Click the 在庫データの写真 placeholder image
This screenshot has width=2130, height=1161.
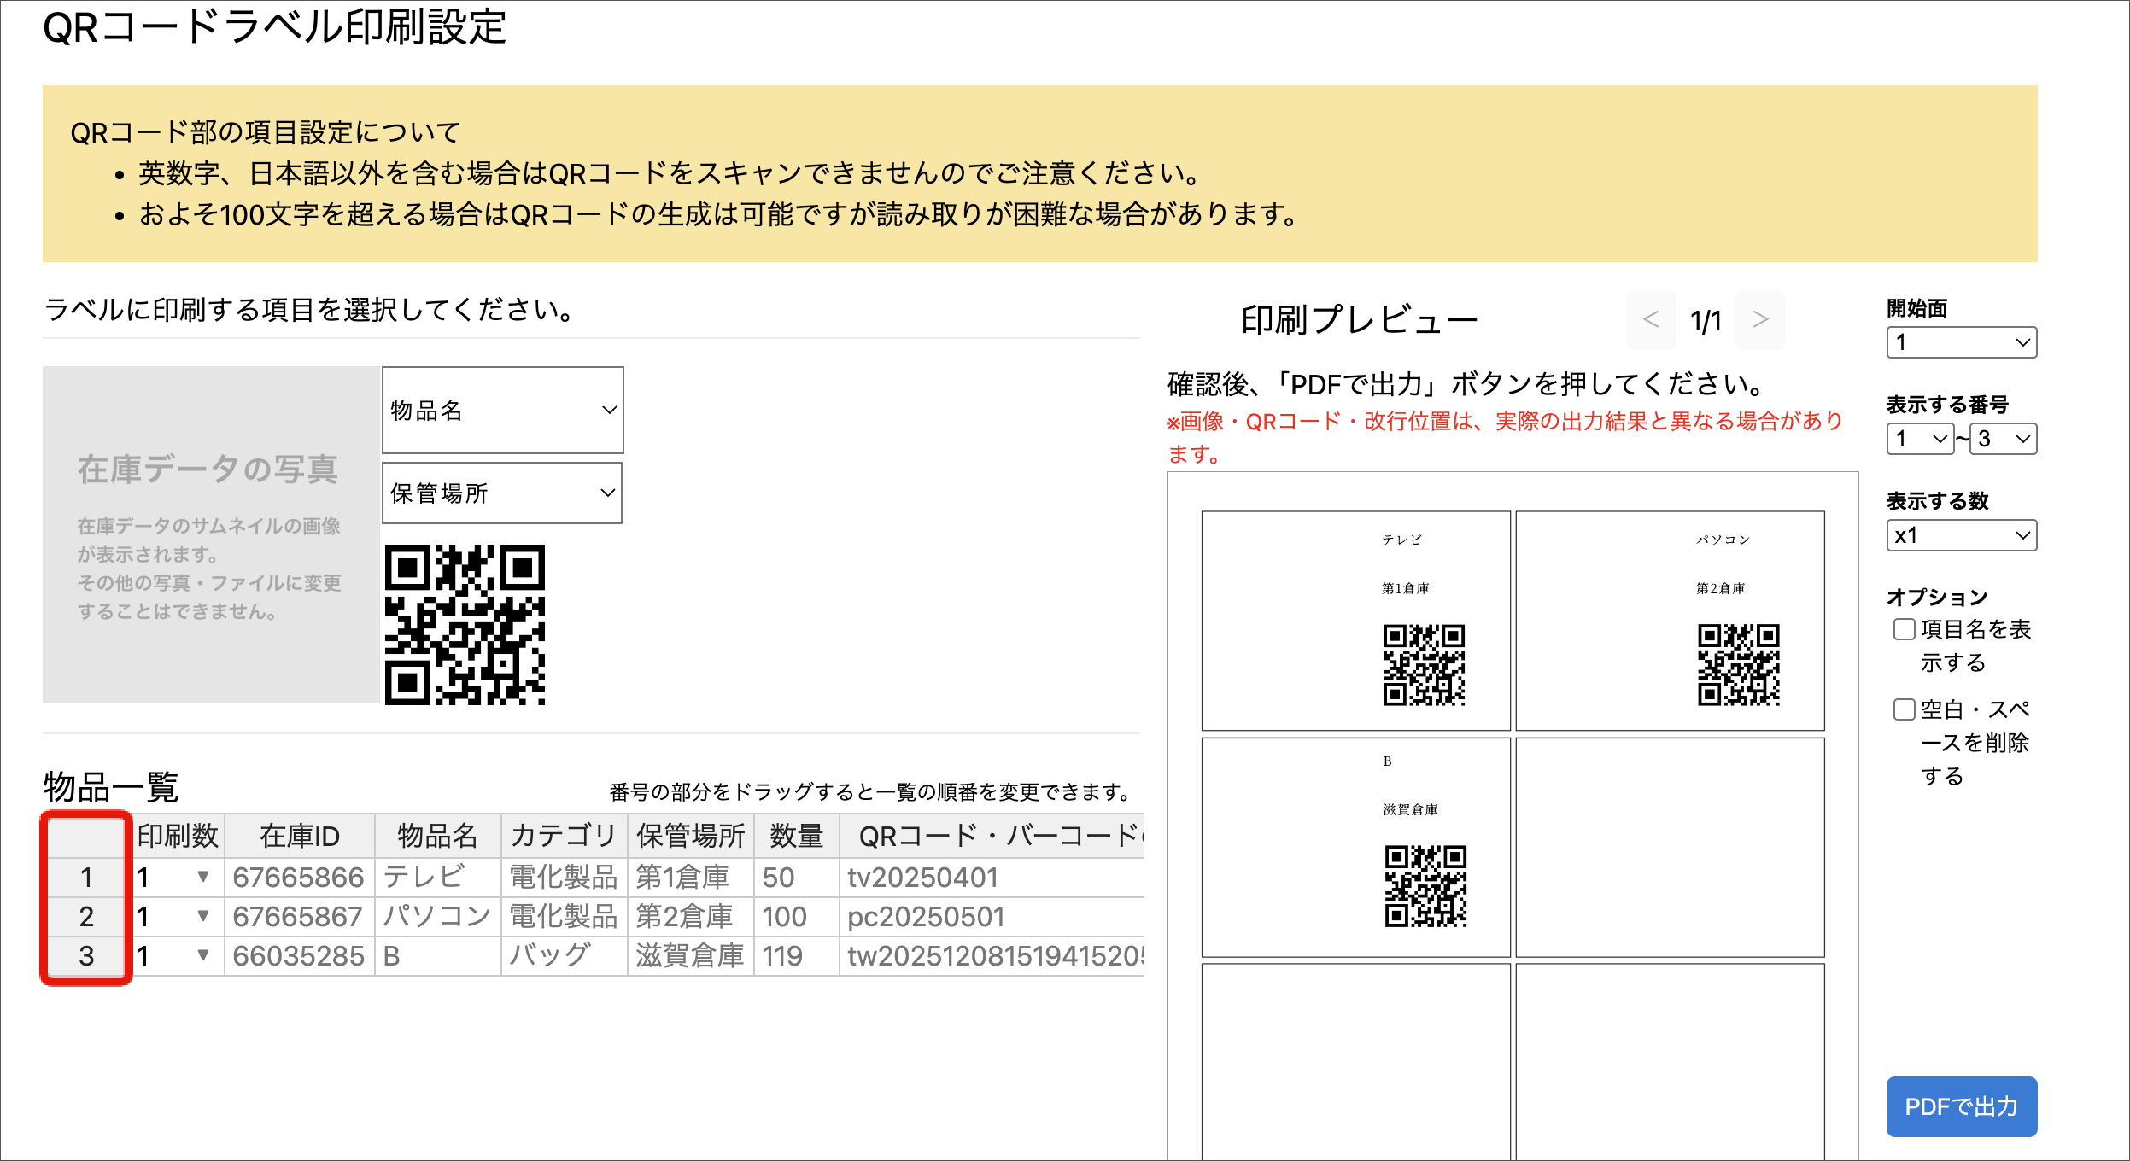[211, 535]
